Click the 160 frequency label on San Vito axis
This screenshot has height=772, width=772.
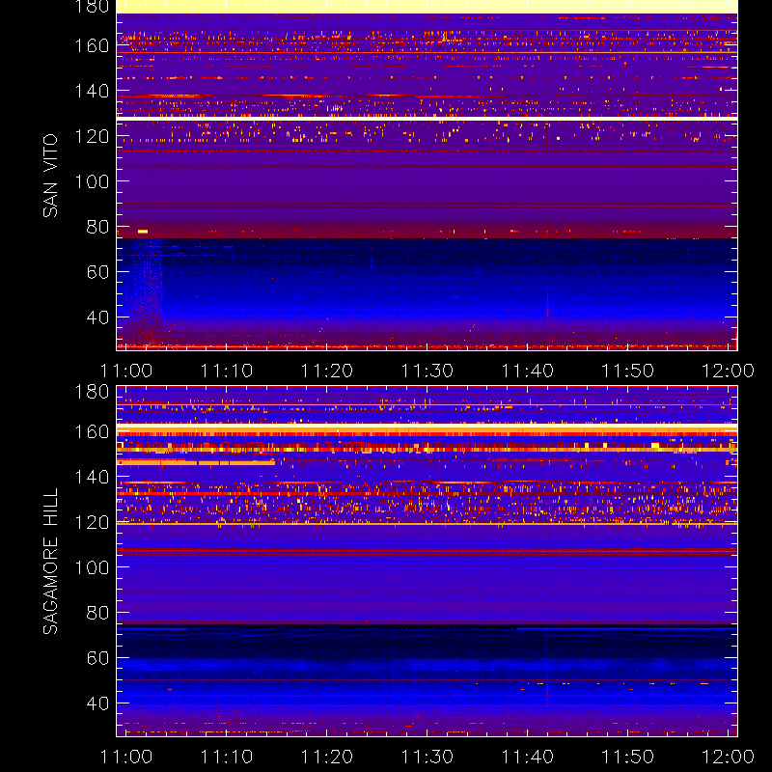[x=92, y=45]
